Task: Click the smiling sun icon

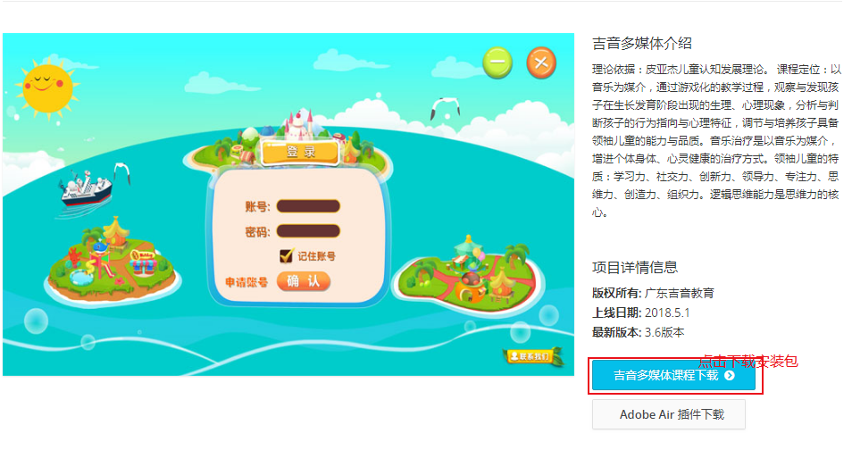Action: [46, 86]
